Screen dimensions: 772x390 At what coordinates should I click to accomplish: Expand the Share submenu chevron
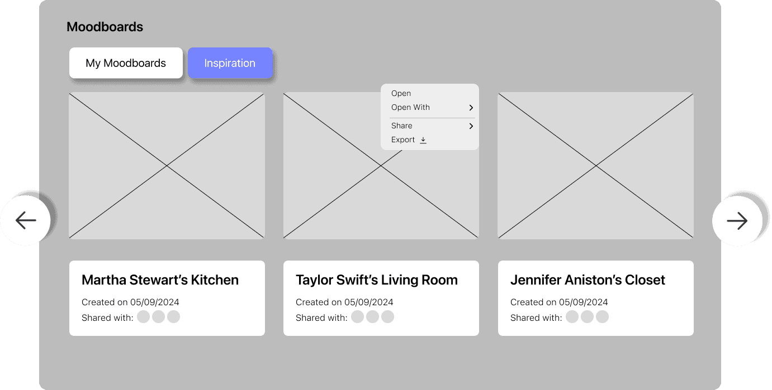[x=471, y=126]
